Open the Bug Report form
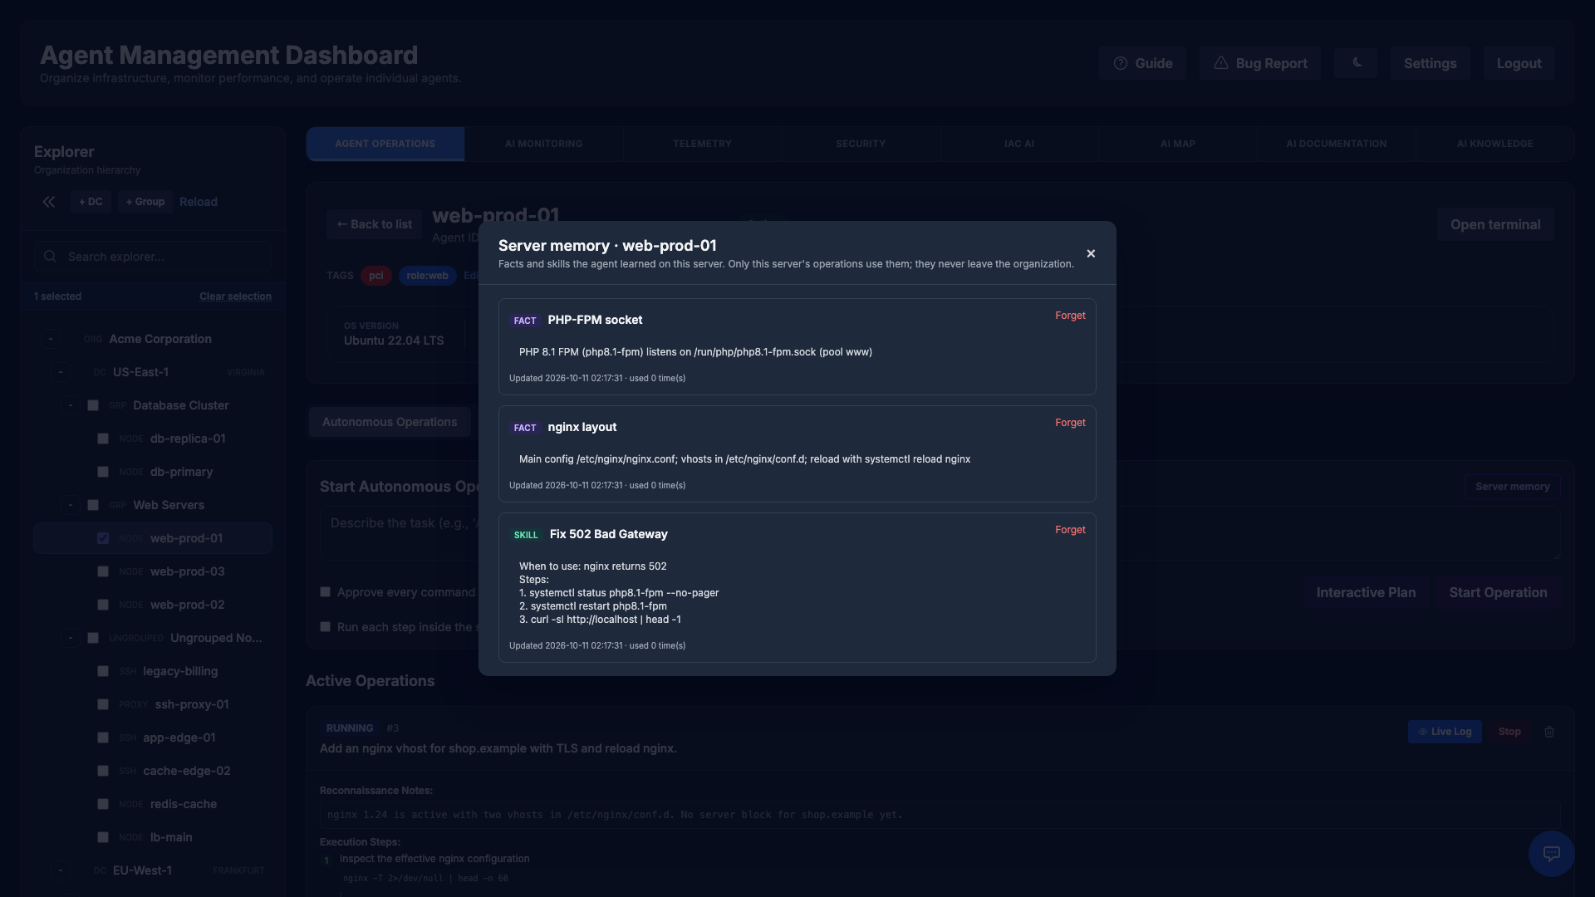 (x=1260, y=63)
